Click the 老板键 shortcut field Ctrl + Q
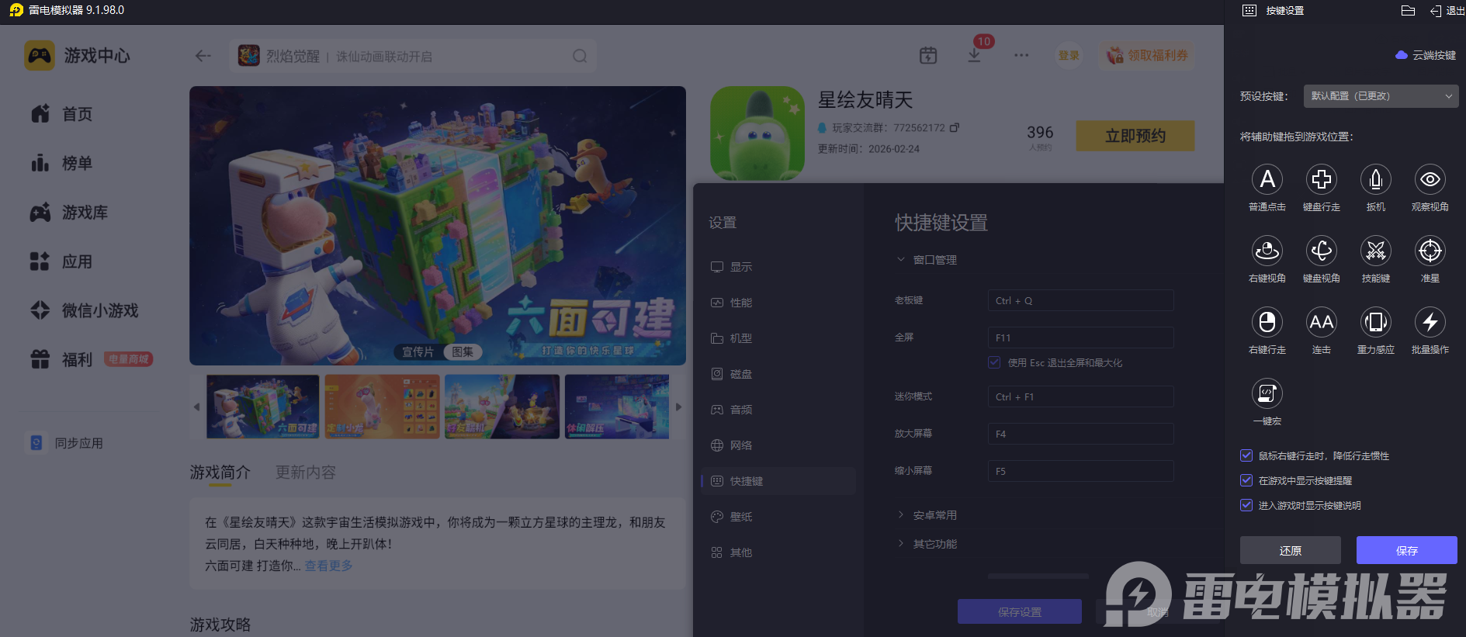The height and width of the screenshot is (637, 1466). click(1080, 300)
